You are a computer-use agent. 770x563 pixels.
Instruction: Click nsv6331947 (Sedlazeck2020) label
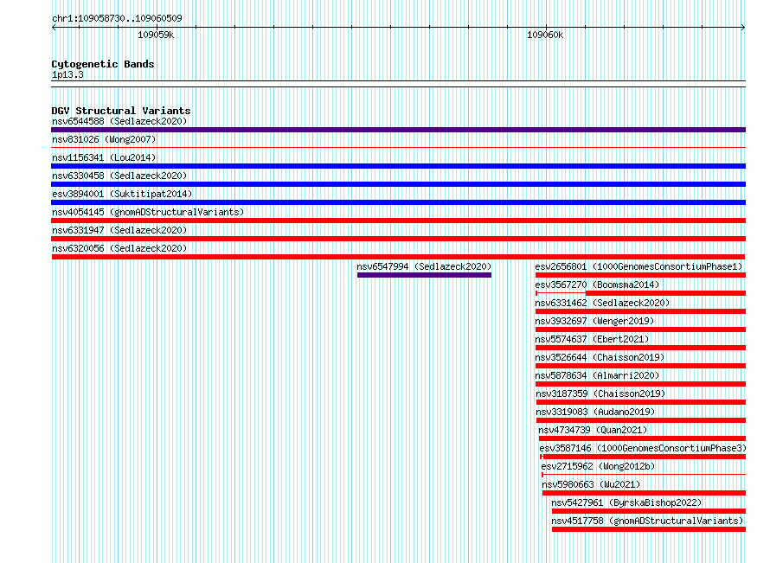point(119,230)
